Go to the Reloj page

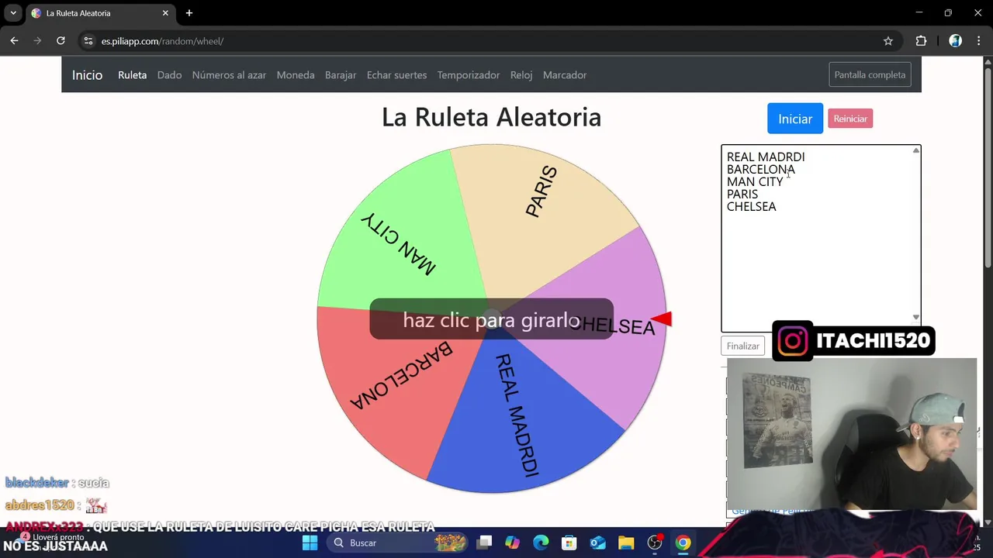coord(521,74)
